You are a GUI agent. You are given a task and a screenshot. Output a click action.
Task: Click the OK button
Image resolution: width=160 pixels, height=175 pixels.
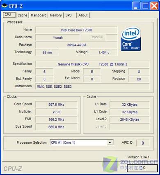(142, 168)
